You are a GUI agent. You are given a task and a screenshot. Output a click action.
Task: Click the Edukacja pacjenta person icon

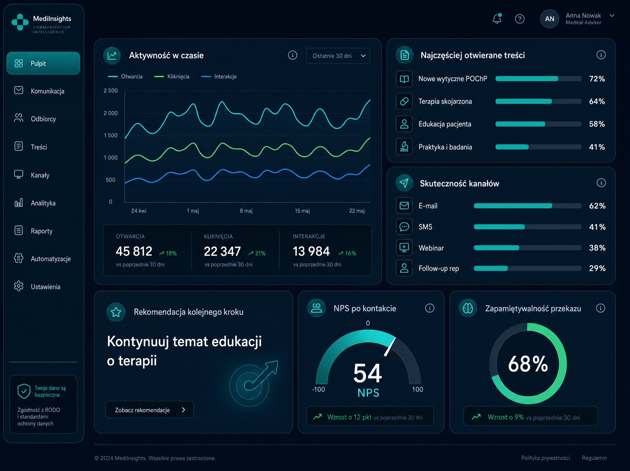pos(404,124)
